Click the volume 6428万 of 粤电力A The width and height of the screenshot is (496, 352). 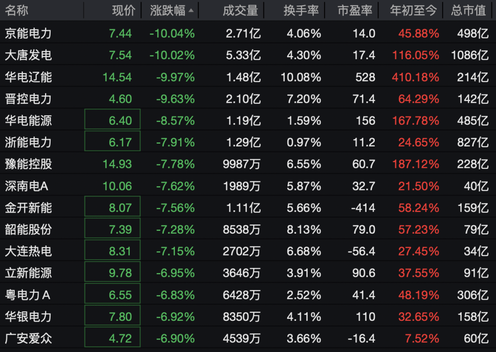(x=242, y=295)
